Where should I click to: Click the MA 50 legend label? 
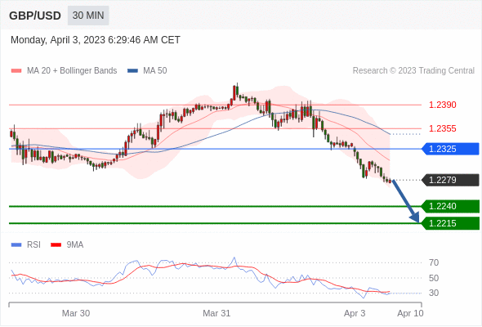155,71
